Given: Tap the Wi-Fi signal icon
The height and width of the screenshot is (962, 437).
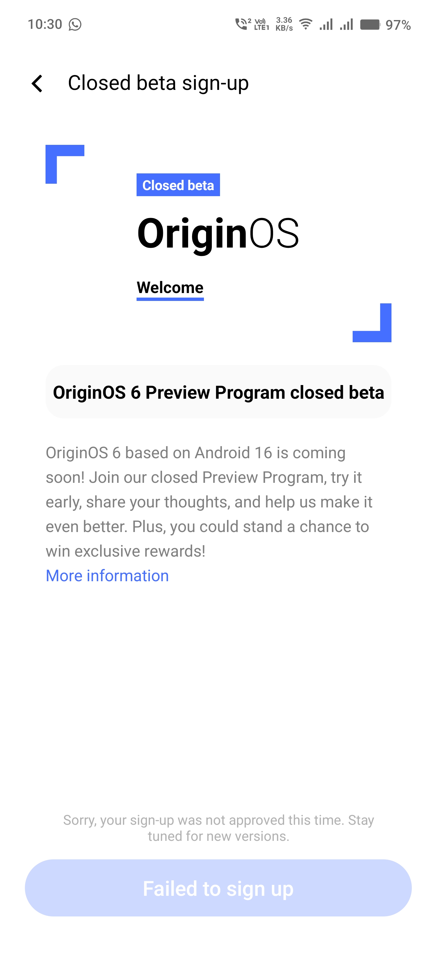Looking at the screenshot, I should coord(306,24).
